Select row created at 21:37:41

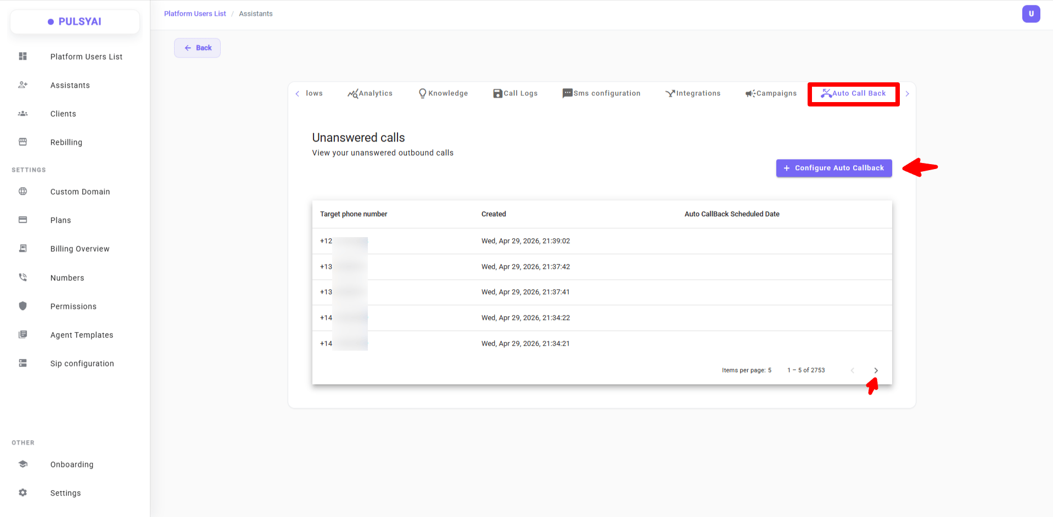coord(602,292)
